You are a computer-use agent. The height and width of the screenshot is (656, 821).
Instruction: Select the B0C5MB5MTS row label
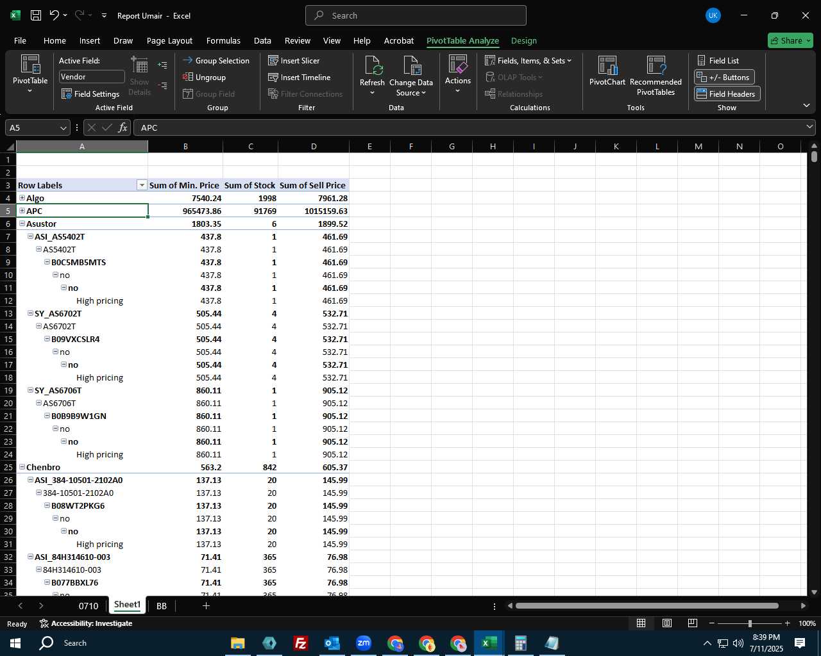click(x=78, y=262)
